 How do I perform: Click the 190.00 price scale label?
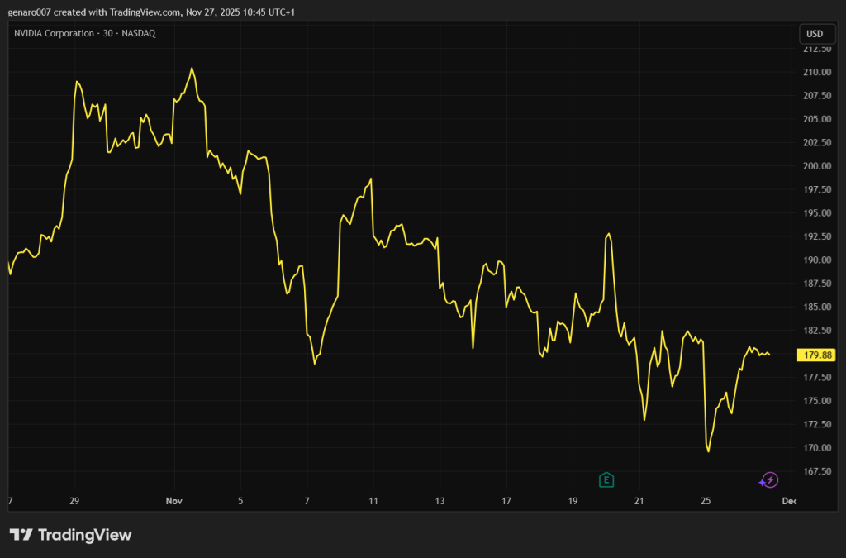816,260
